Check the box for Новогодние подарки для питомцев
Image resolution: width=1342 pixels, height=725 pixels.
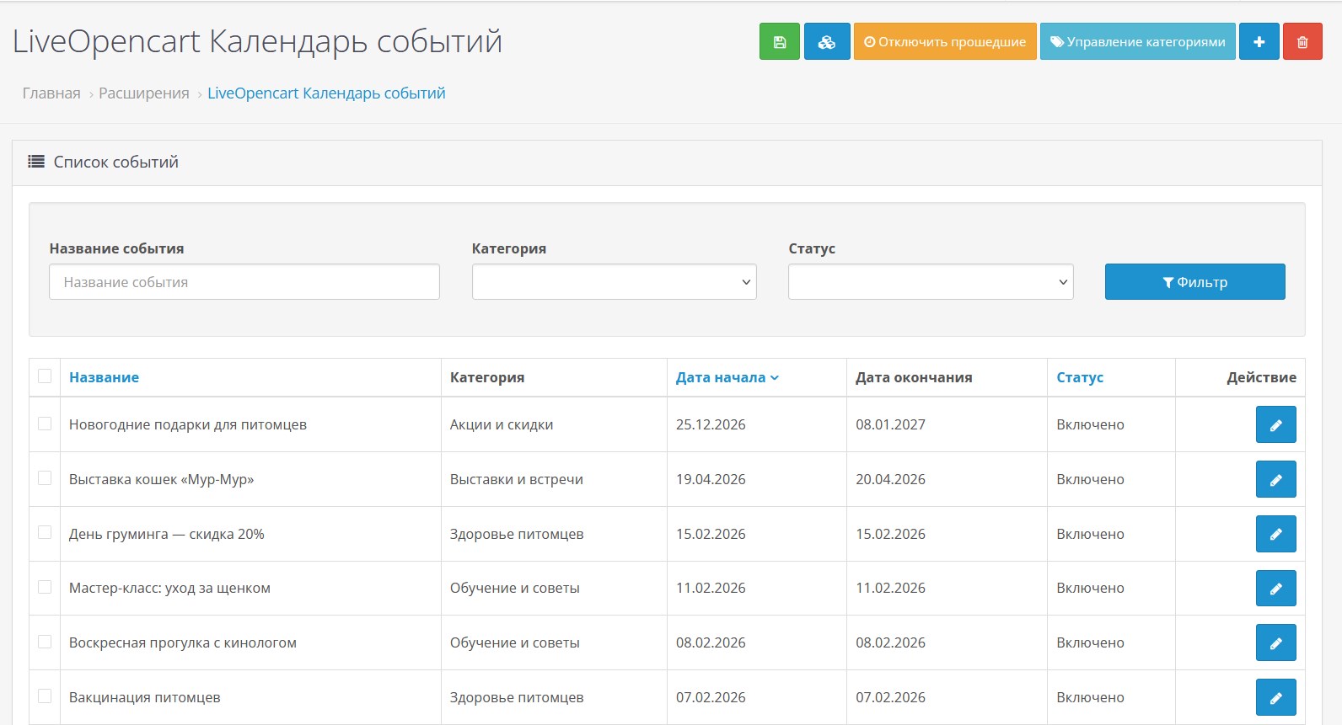45,424
